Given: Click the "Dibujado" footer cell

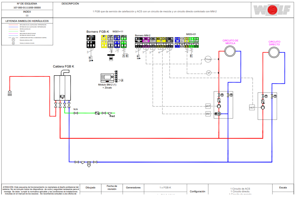Looking at the screenshot, I should [x=91, y=187].
